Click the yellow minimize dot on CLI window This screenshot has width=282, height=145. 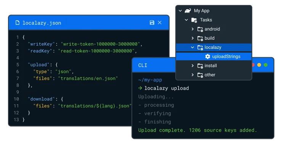point(259,65)
